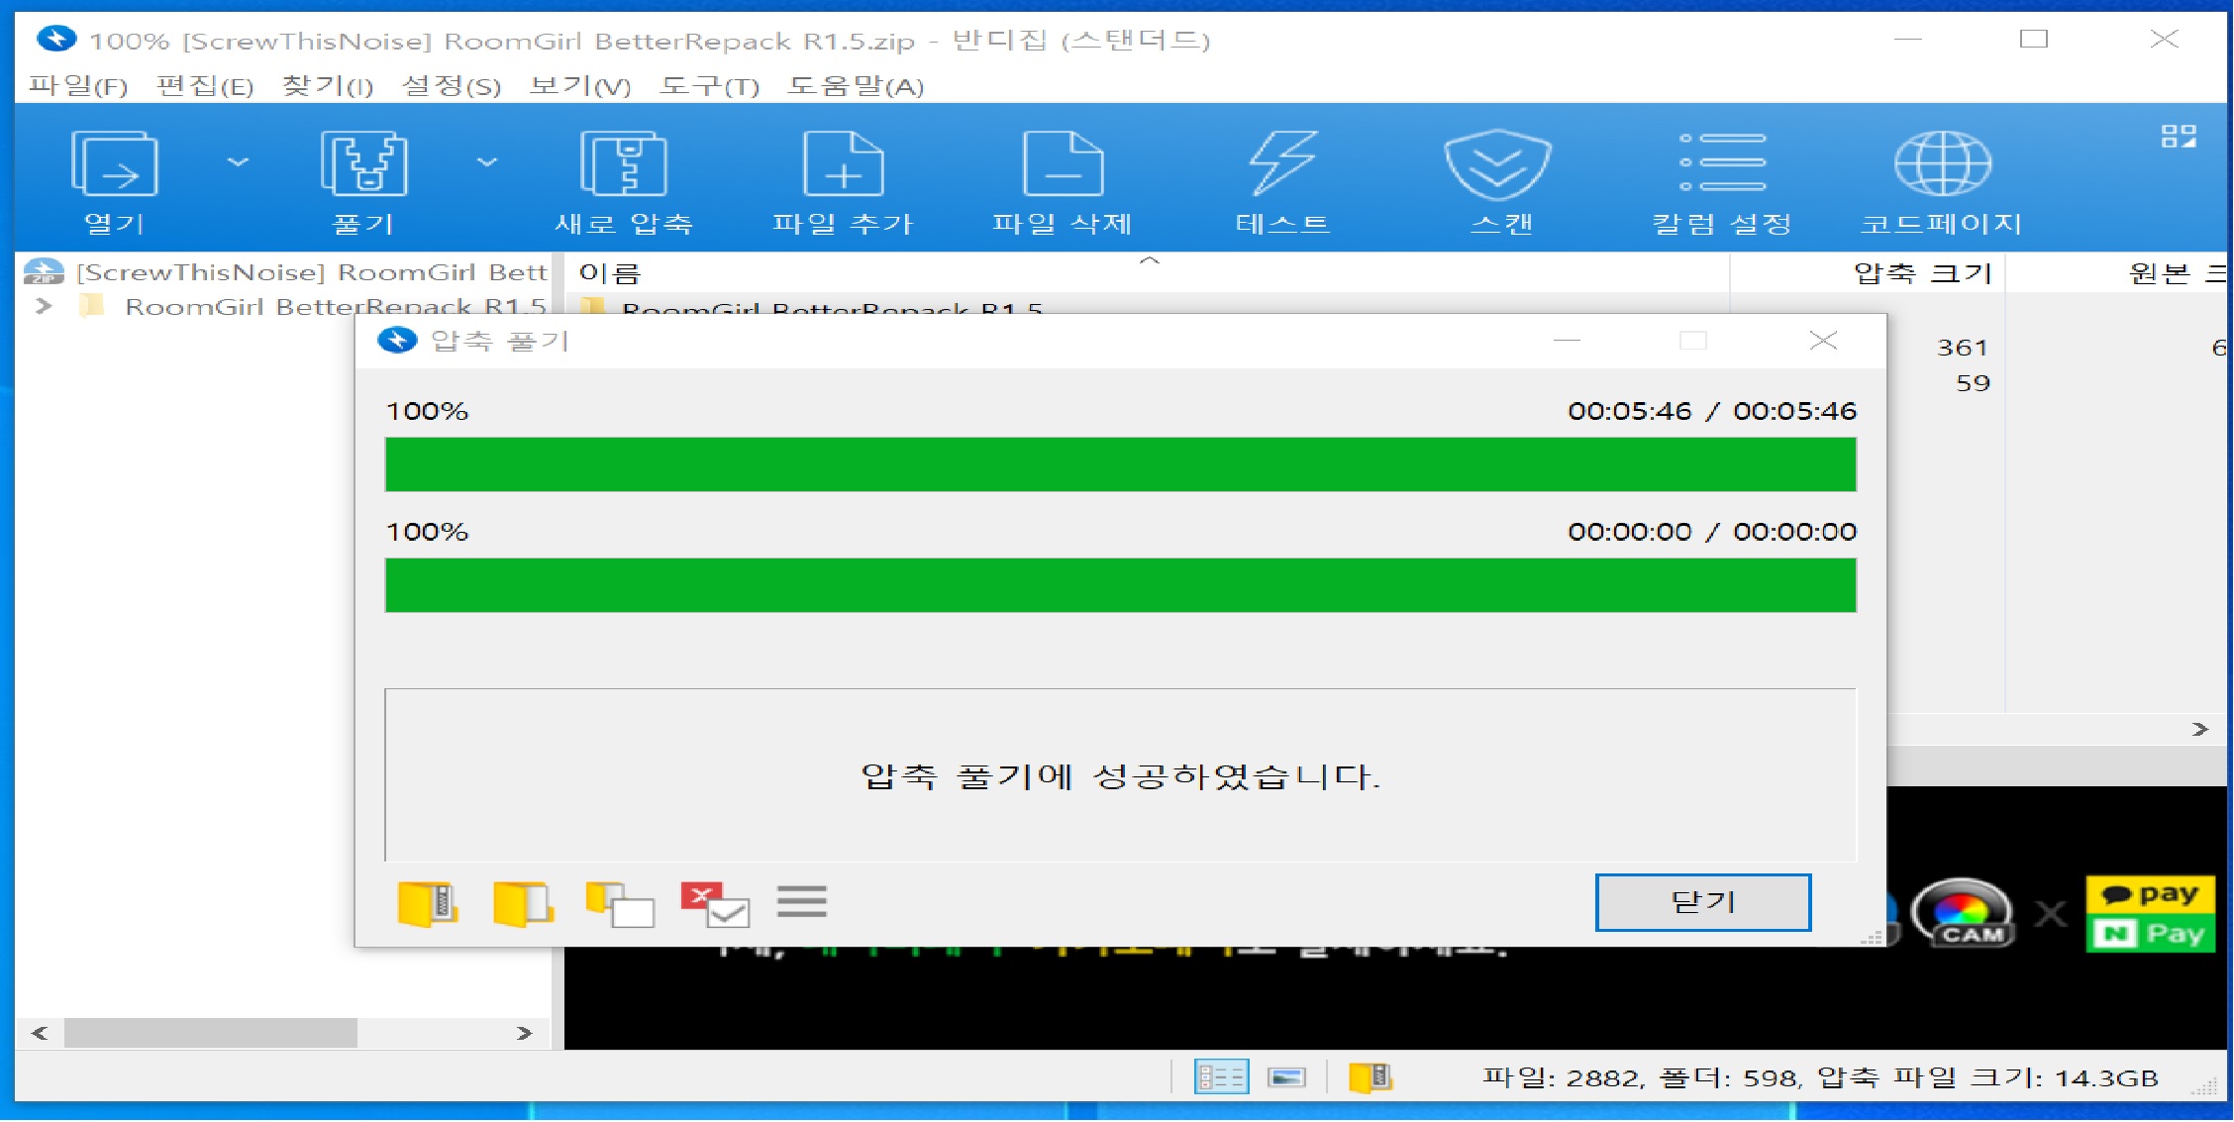Click the 파일 추가 (Add File) icon
The width and height of the screenshot is (2234, 1122).
[843, 165]
